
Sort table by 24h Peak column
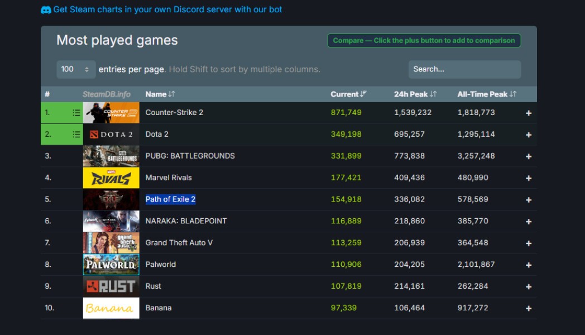click(x=415, y=94)
